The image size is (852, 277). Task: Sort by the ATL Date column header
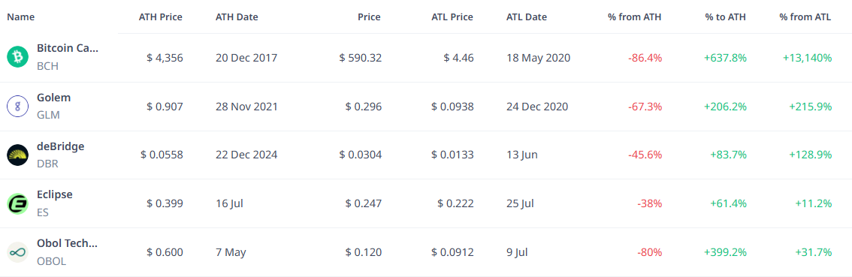click(x=527, y=17)
